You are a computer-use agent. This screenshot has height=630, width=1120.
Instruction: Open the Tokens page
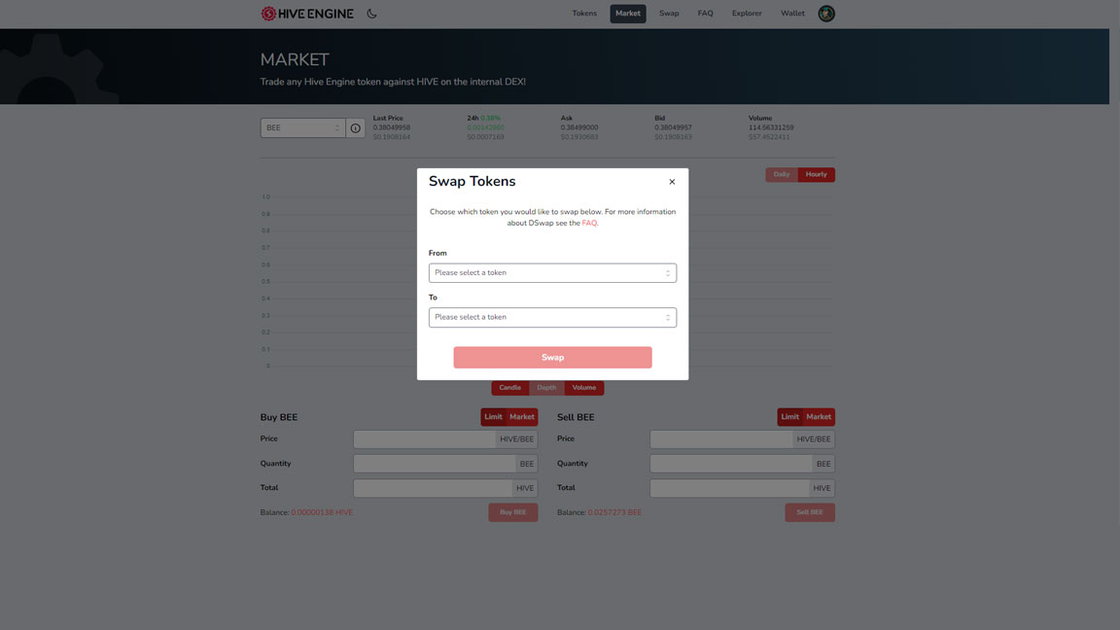tap(584, 14)
